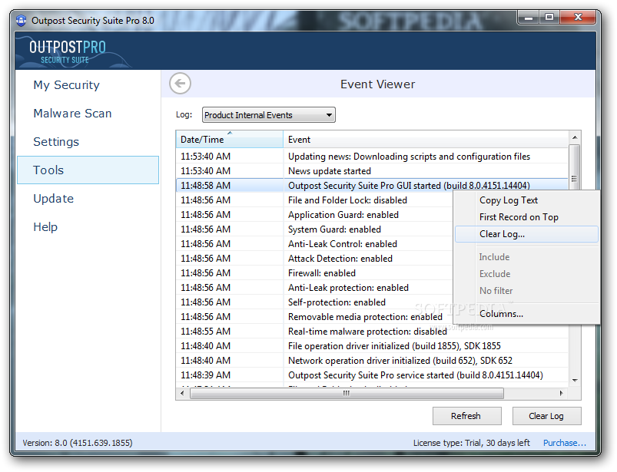617x472 pixels.
Task: Select the News update started row
Action: point(372,171)
